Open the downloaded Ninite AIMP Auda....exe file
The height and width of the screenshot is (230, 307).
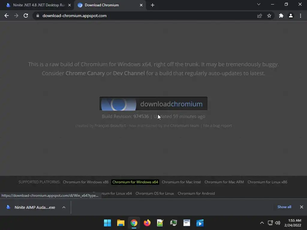click(x=31, y=207)
